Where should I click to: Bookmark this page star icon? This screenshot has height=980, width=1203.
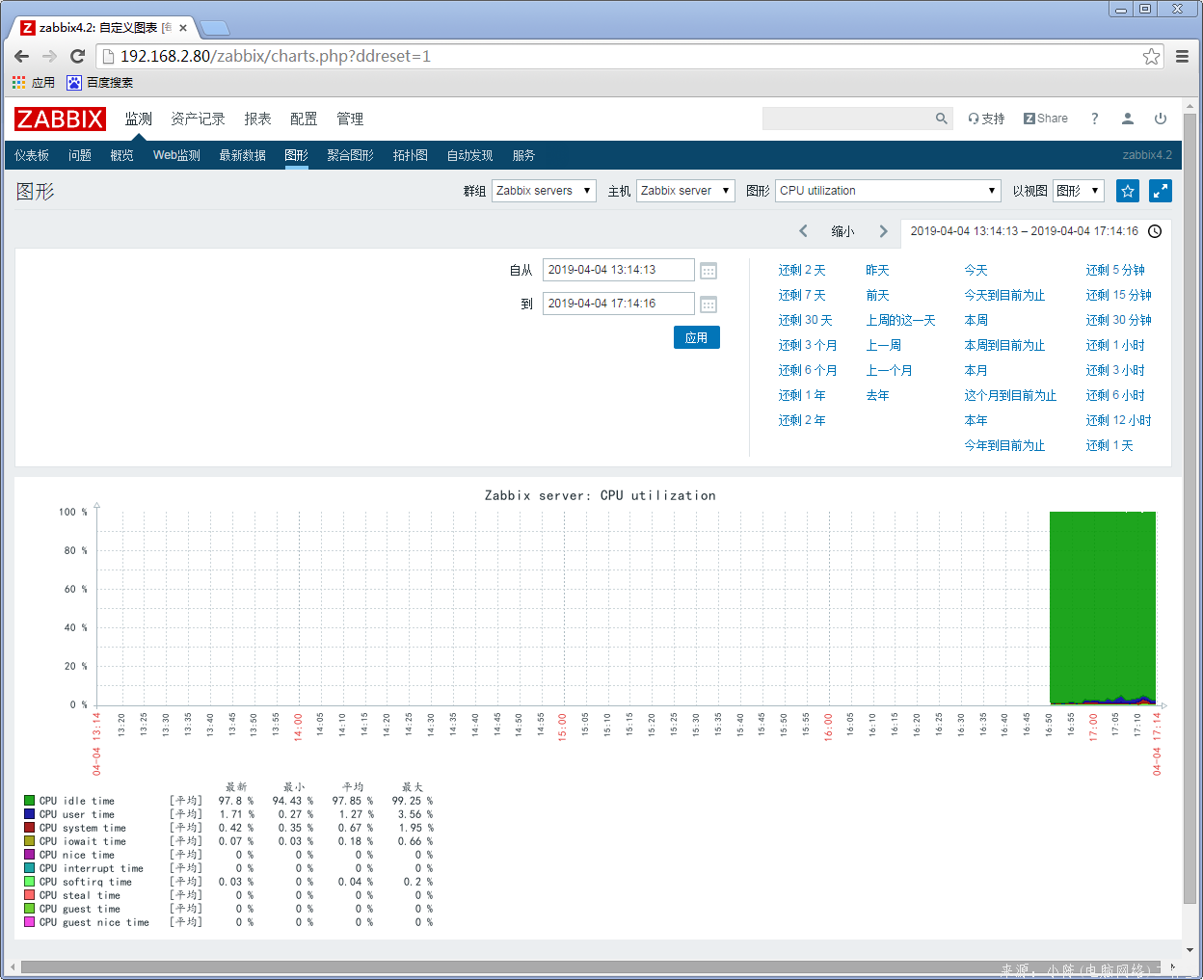1152,56
